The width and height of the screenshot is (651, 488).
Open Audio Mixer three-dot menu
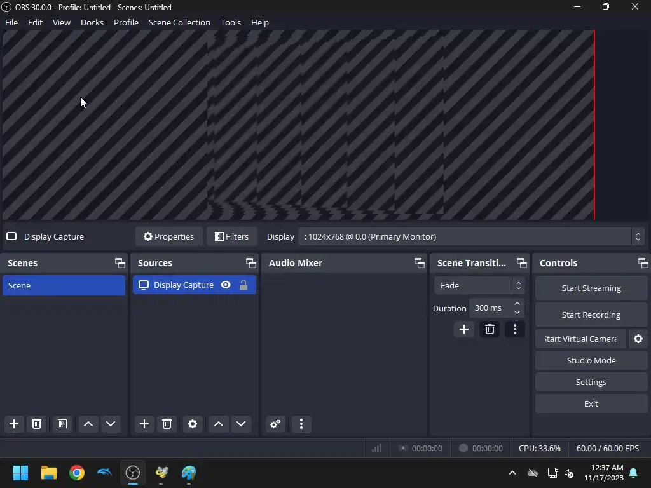point(301,424)
